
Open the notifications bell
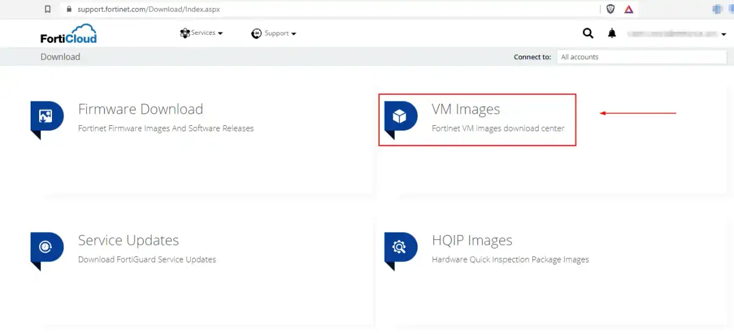(x=612, y=34)
